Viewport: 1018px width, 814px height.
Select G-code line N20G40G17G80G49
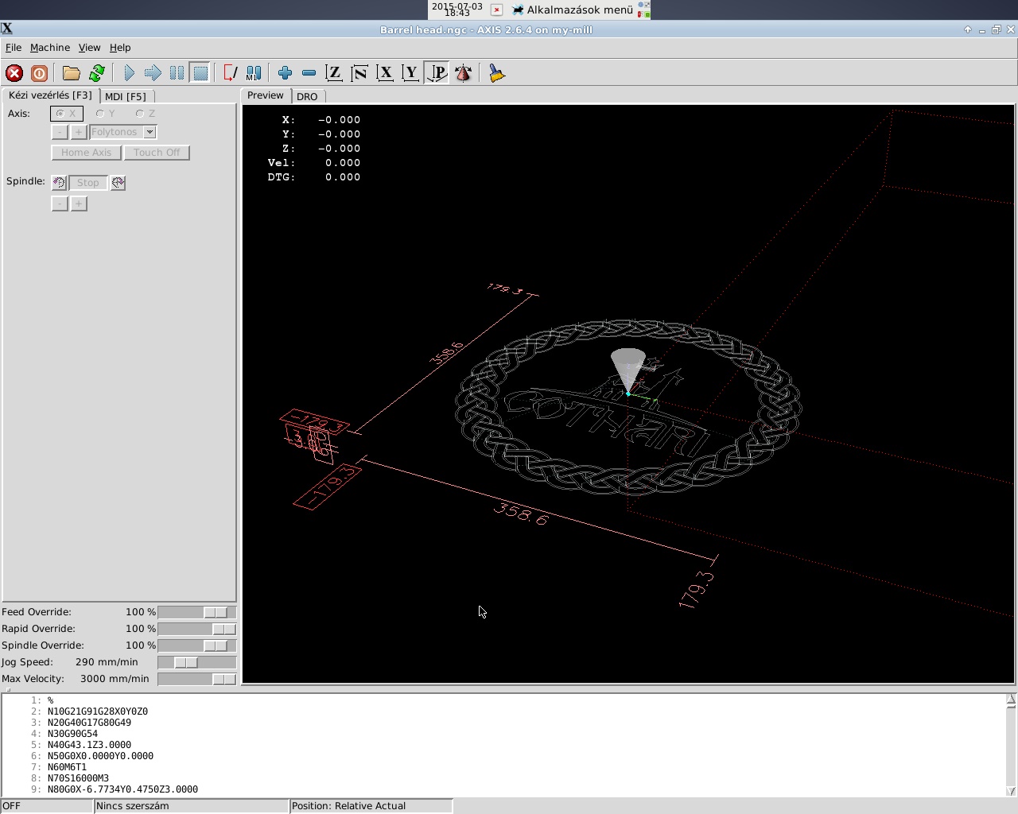click(89, 723)
